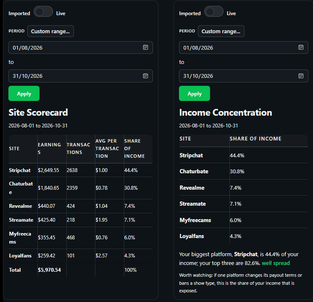Click total earnings value $5,970.54
The width and height of the screenshot is (313, 302).
tap(49, 270)
